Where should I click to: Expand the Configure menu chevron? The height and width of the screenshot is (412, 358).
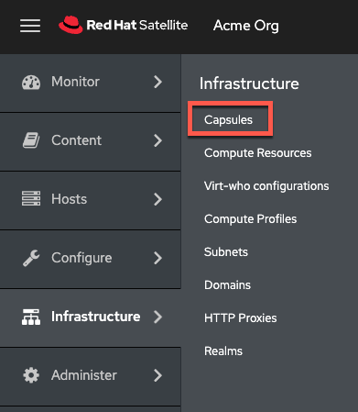click(x=157, y=258)
